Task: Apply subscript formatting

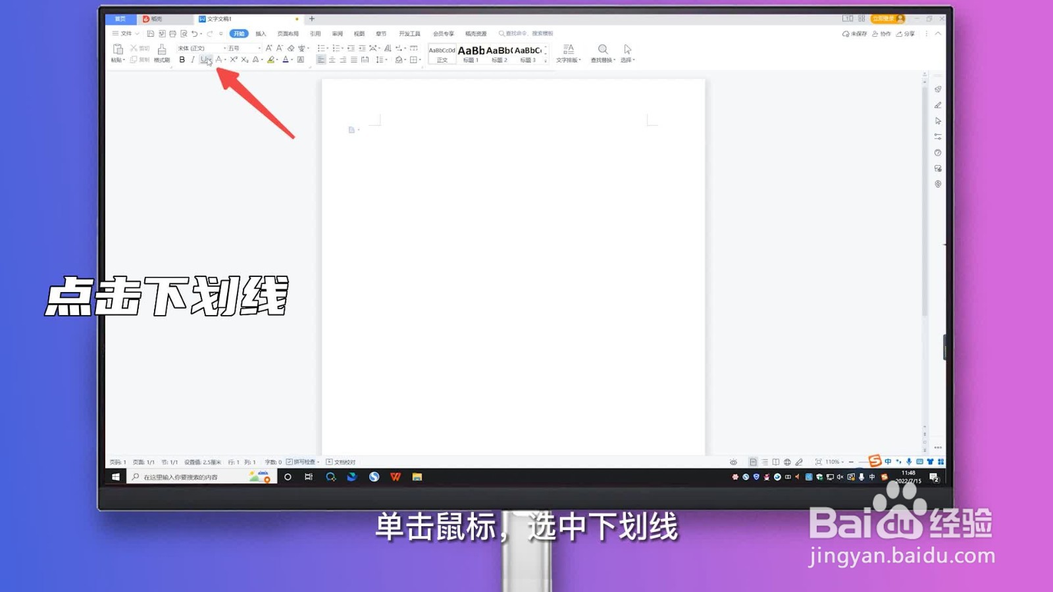Action: (245, 60)
